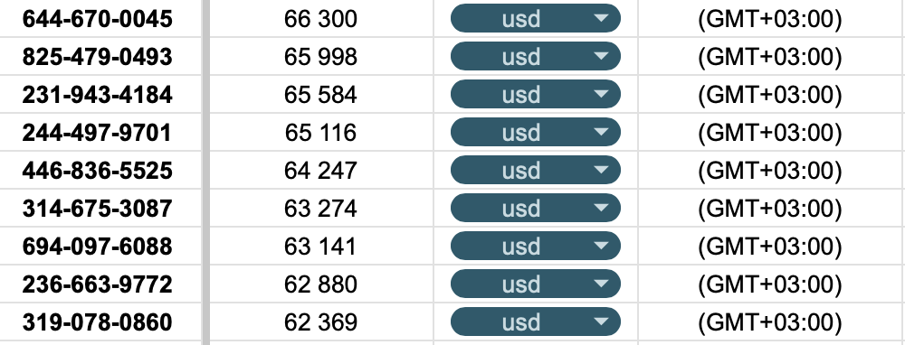
Task: Select GMT+03:00 cell in the 694-097-6088 row
Action: (x=770, y=247)
